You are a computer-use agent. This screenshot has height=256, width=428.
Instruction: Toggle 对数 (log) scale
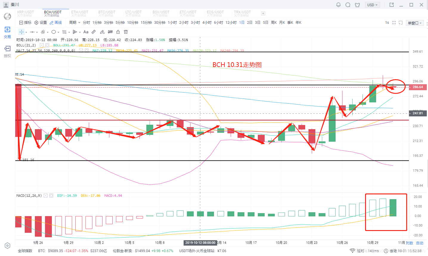pos(410,243)
